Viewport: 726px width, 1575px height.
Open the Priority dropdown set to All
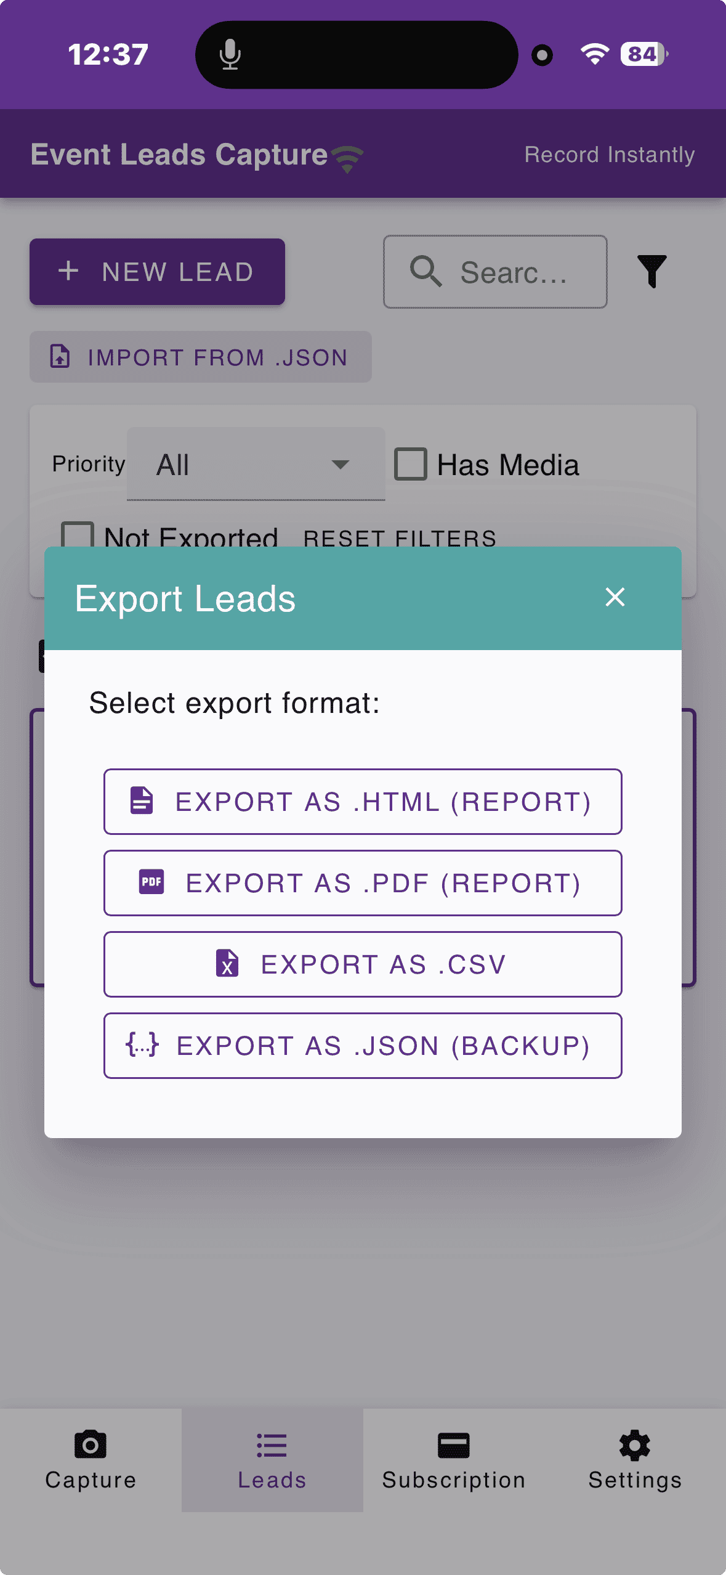pos(256,464)
